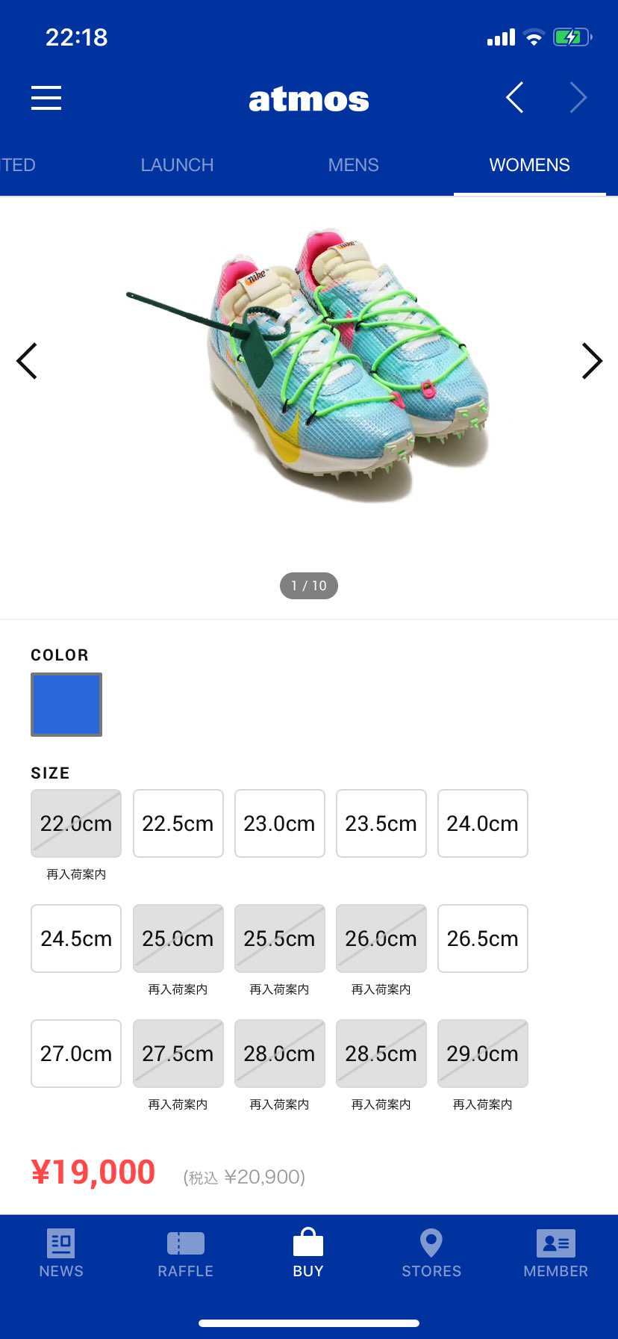Image resolution: width=618 pixels, height=1339 pixels.
Task: Go back with header left arrow
Action: click(514, 98)
